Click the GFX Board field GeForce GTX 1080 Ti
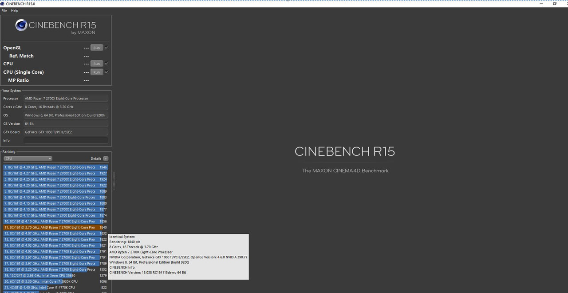The height and width of the screenshot is (293, 568). 66,132
